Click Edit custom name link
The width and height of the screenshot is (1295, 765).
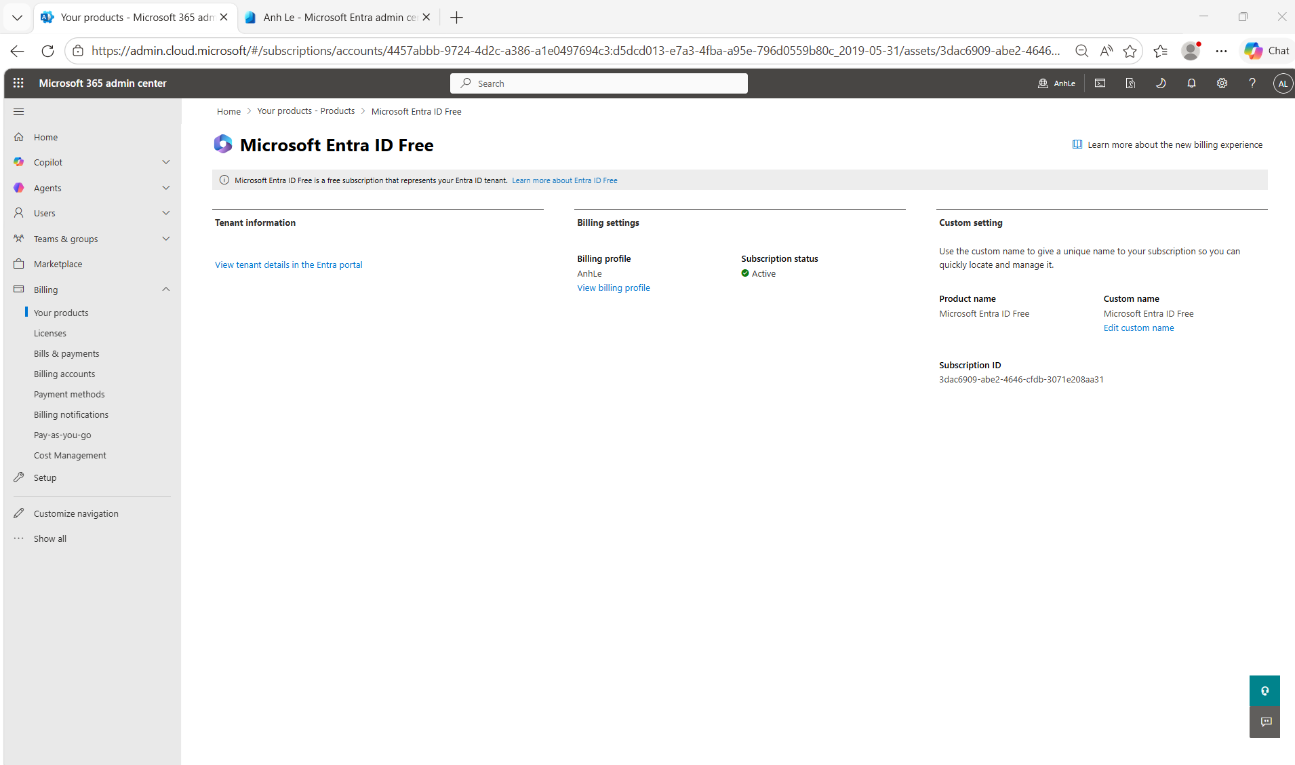1138,328
